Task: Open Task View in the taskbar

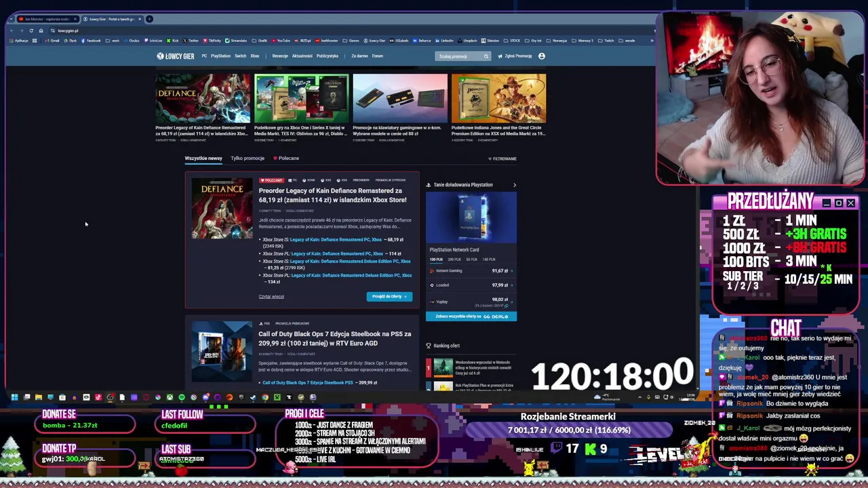Action: coord(26,397)
